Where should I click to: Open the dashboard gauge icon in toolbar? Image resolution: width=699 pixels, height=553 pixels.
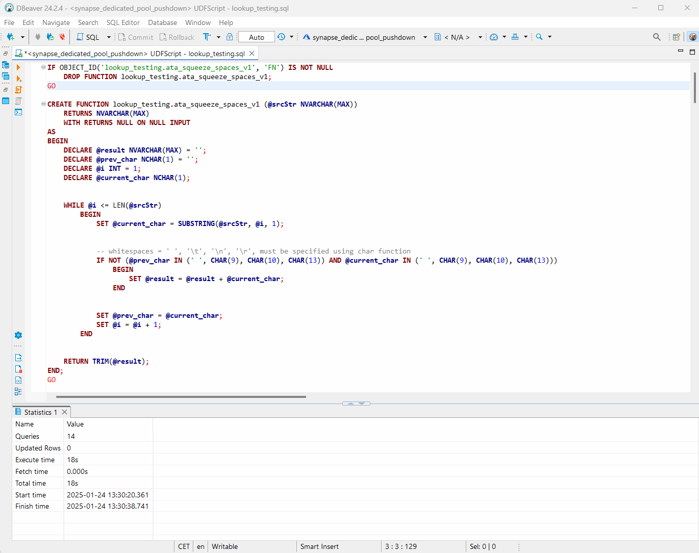[493, 37]
